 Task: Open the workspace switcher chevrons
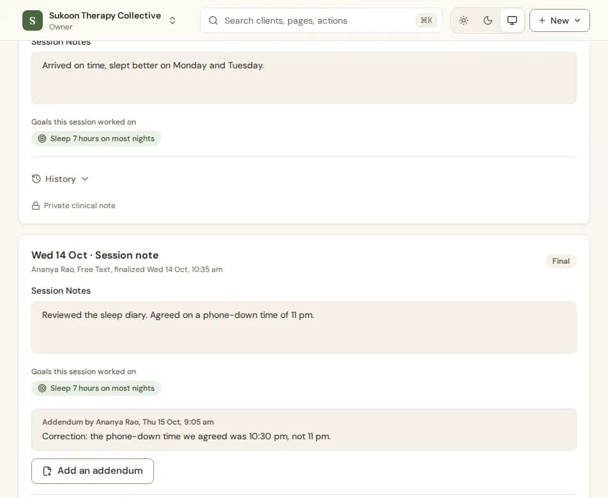(x=172, y=20)
